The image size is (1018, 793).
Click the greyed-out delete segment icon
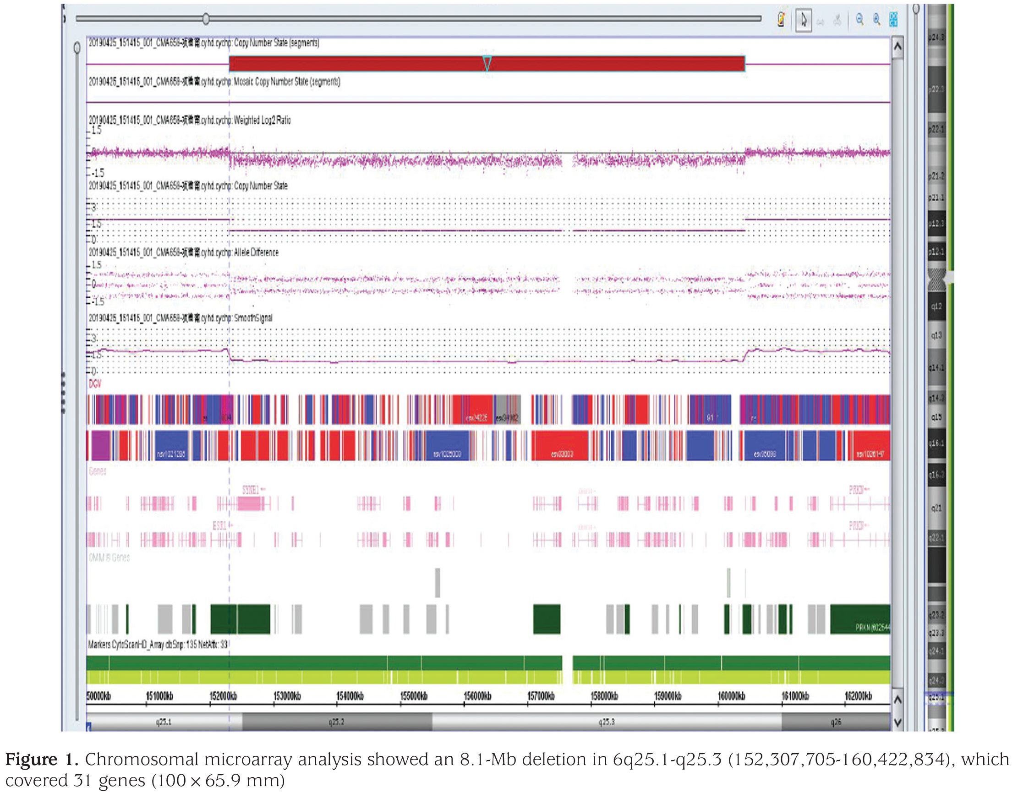pyautogui.click(x=837, y=20)
